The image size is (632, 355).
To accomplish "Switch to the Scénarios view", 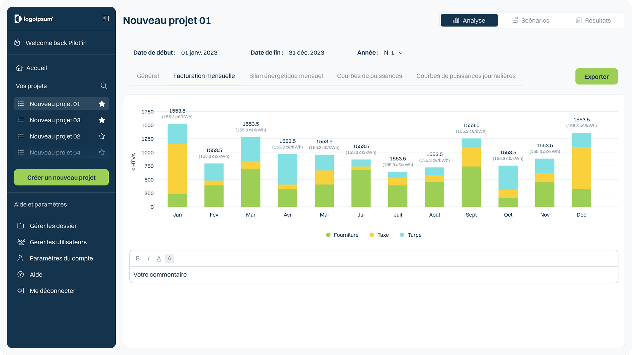I will tap(530, 20).
